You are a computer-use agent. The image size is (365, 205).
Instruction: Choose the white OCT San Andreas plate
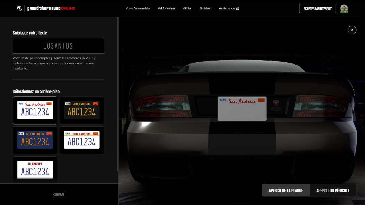[x=82, y=140]
